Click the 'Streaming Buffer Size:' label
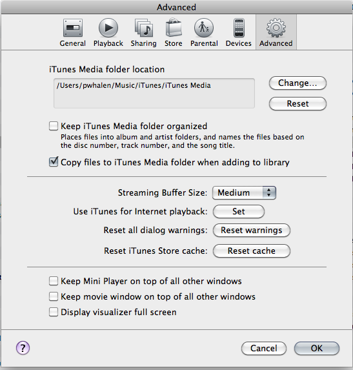This screenshot has height=370, width=353. click(163, 193)
